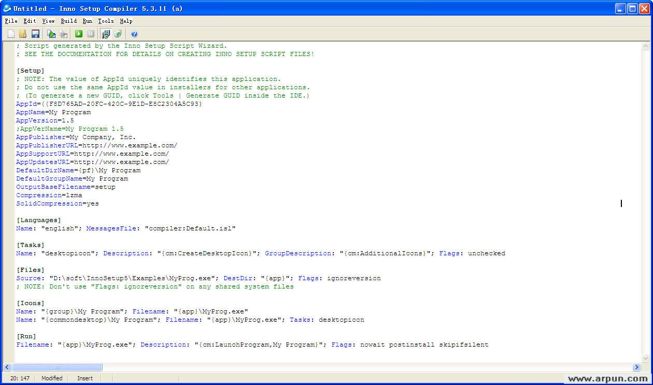Viewport: 653px width, 385px height.
Task: Save the script with the floppy disk icon
Action: 35,34
